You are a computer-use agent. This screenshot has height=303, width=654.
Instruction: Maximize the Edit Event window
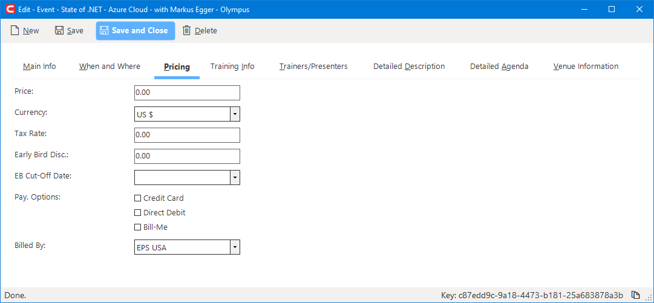pyautogui.click(x=612, y=9)
